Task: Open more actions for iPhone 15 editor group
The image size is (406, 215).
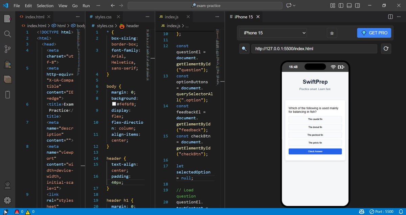Action: click(399, 17)
